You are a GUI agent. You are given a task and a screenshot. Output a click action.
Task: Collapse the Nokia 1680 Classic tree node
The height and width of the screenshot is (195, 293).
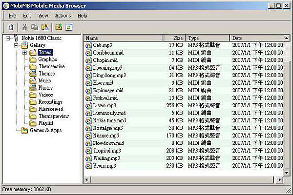(8, 39)
